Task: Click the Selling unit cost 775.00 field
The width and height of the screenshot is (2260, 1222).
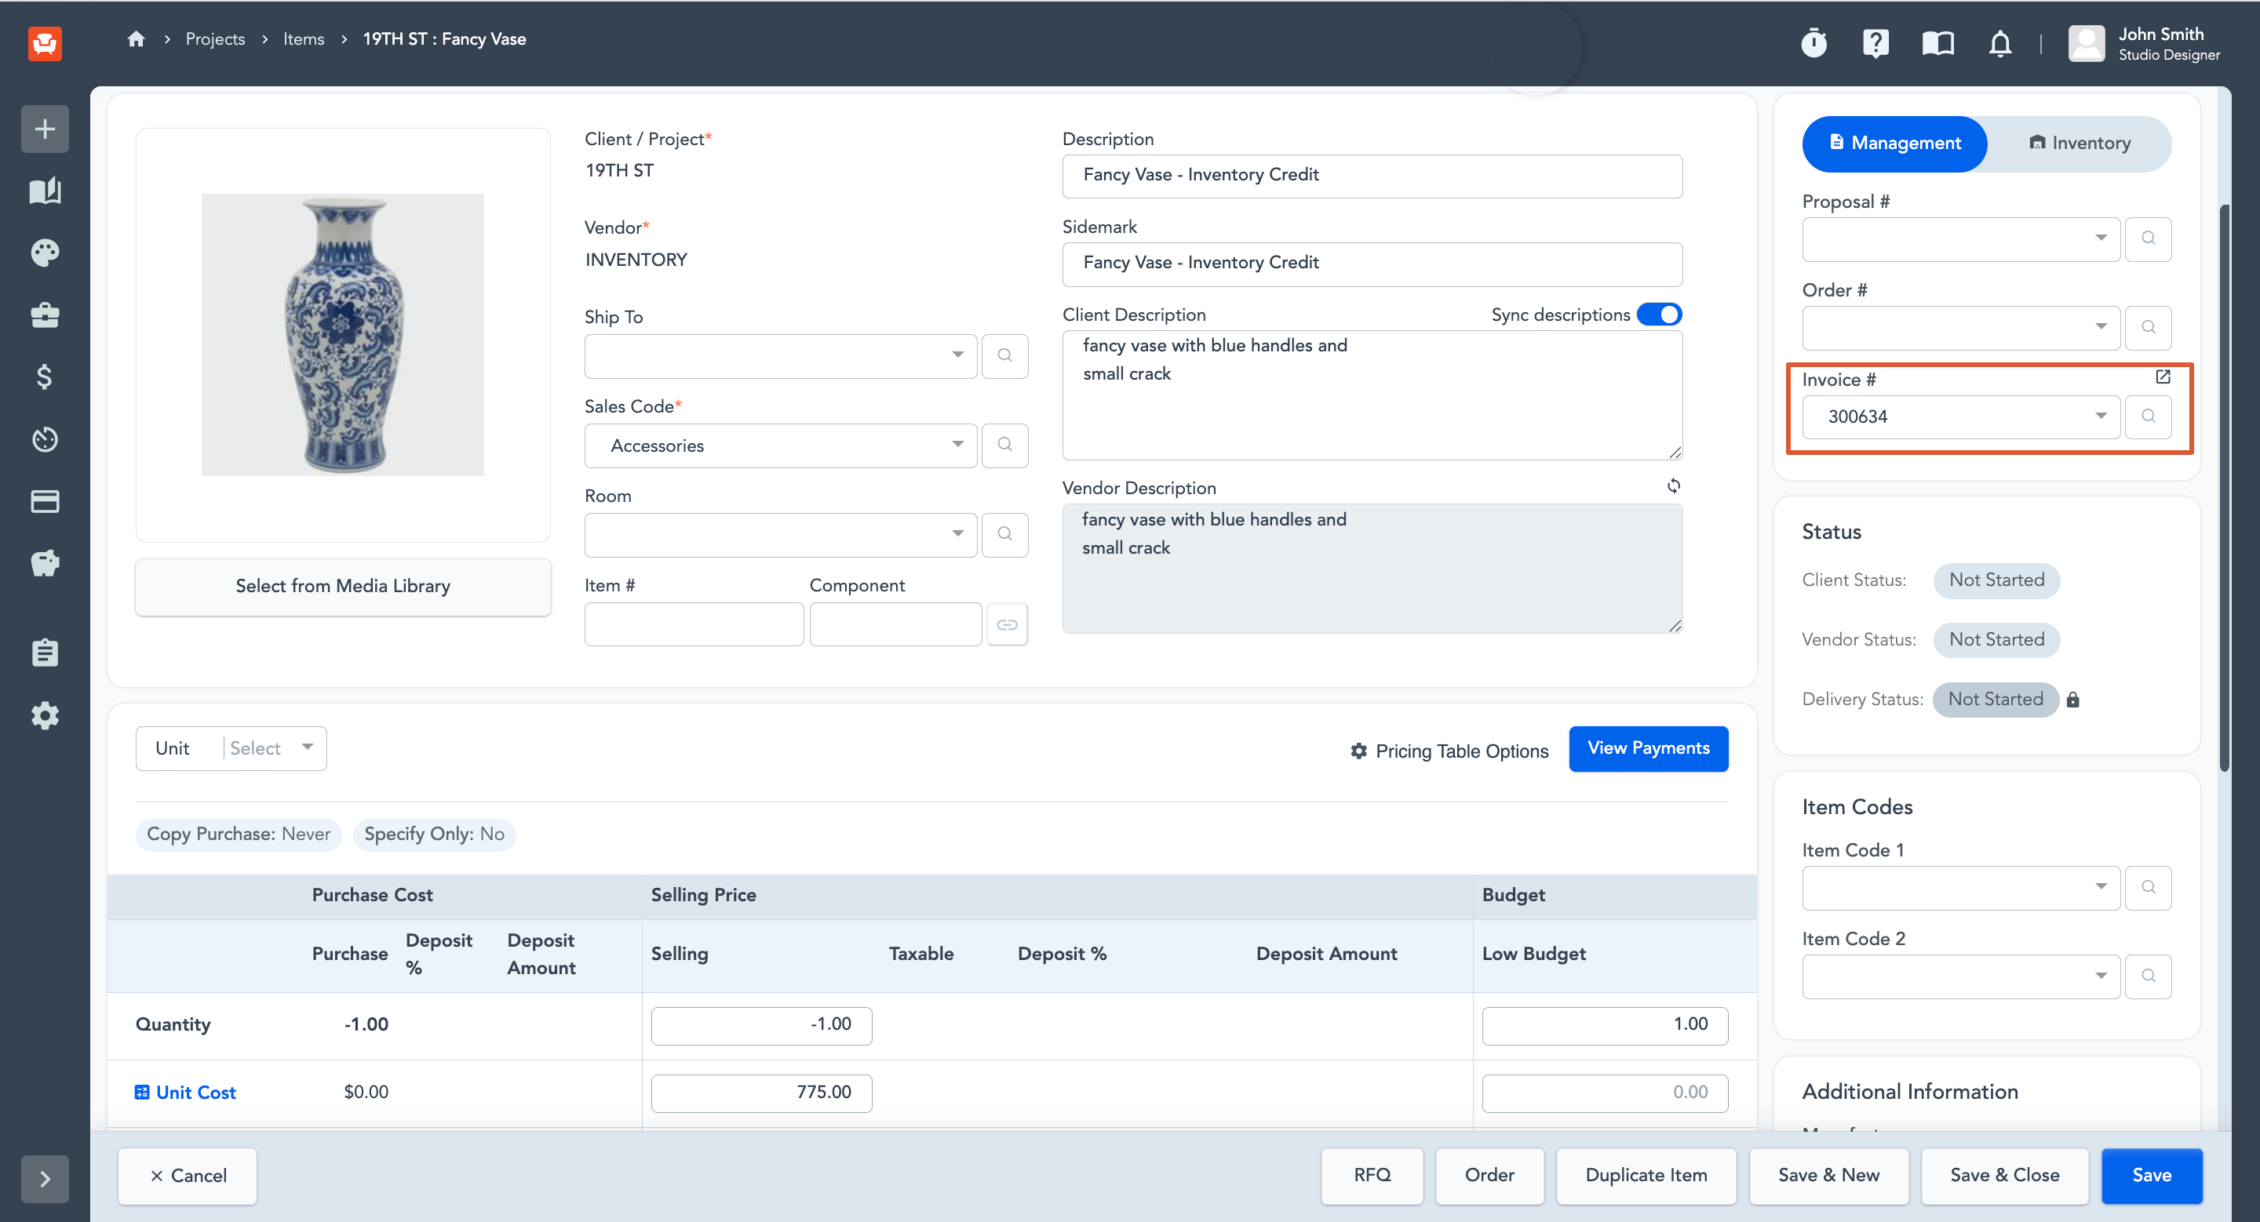Action: tap(761, 1093)
